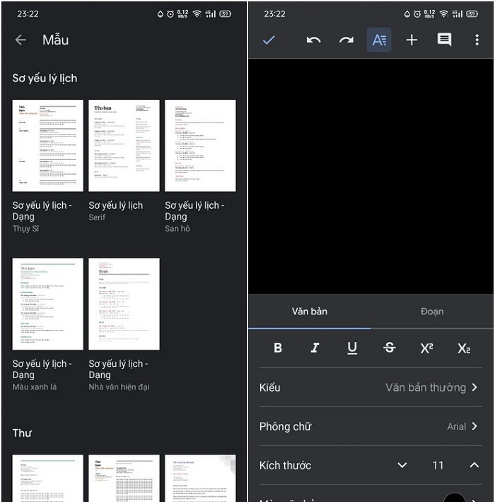Tap the San hô template label

(177, 229)
